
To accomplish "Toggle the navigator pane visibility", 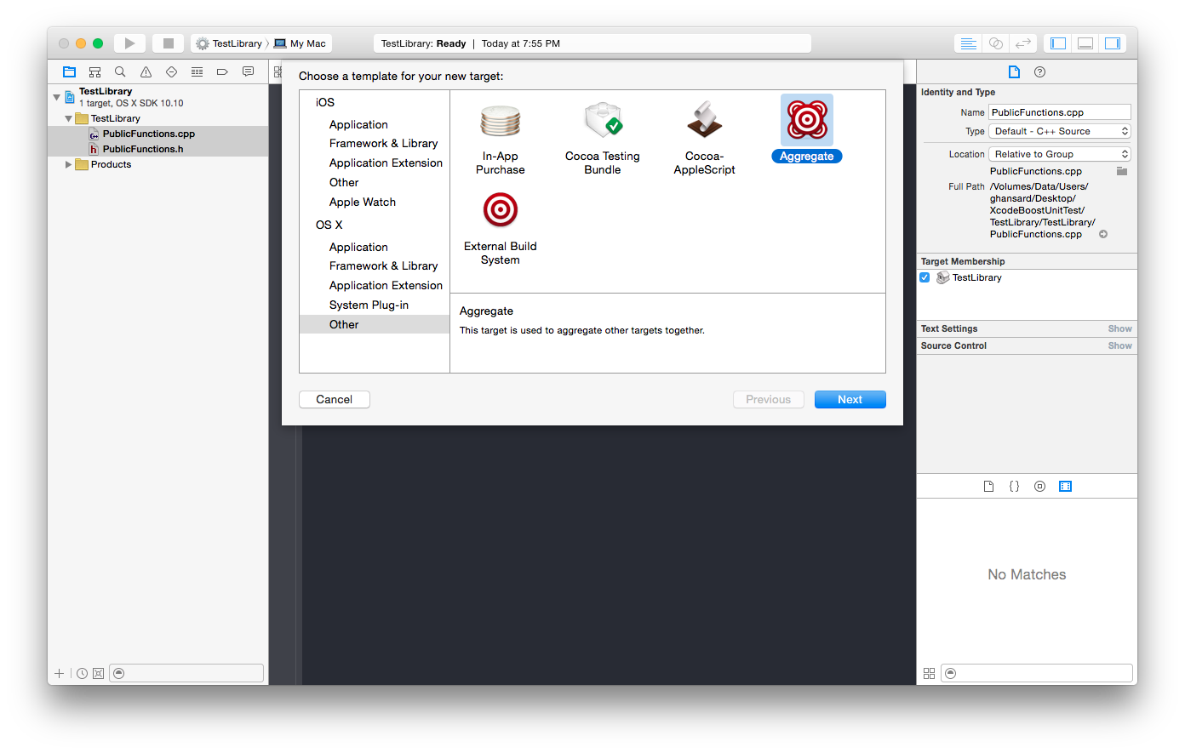I will point(1058,43).
